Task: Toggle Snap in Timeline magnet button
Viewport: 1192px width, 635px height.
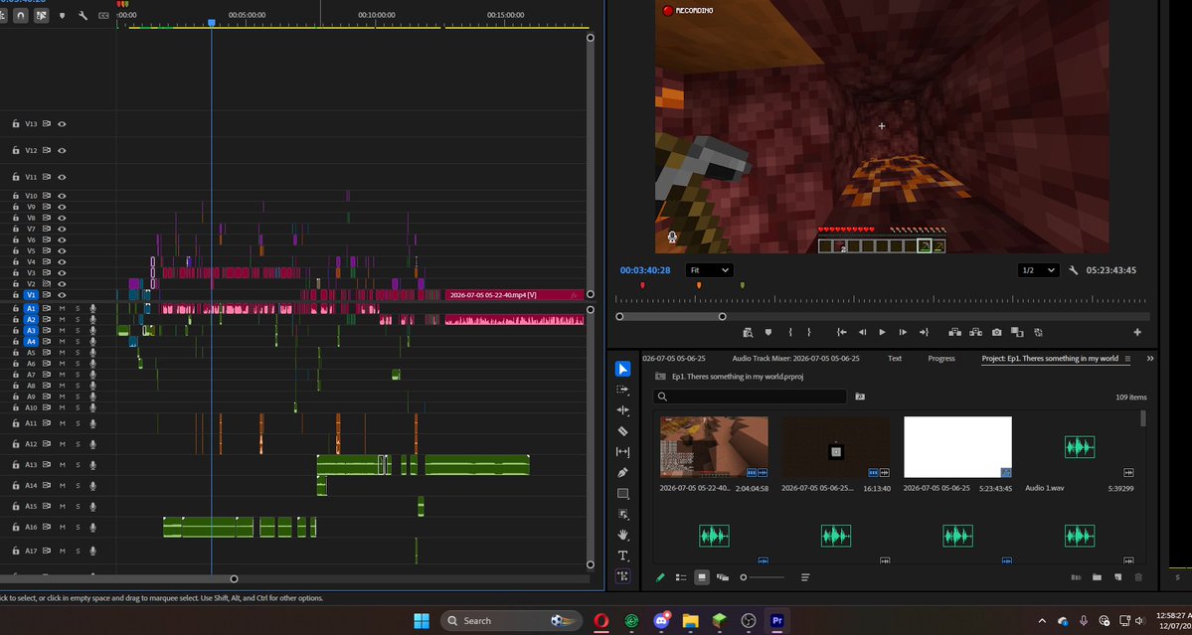Action: coord(21,15)
